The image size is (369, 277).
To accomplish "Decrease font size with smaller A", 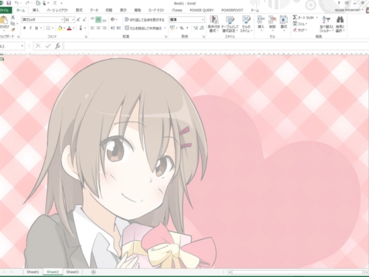I will pyautogui.click(x=84, y=20).
